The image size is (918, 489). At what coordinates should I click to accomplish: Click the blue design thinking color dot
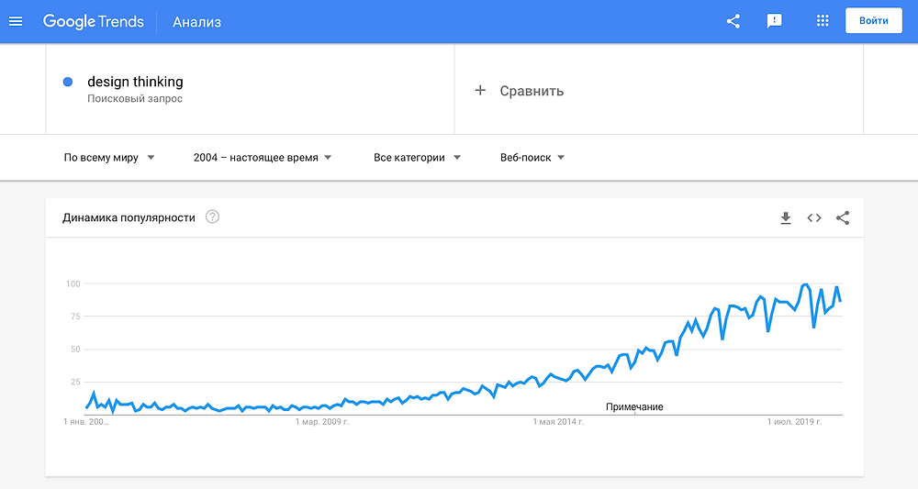click(x=68, y=82)
